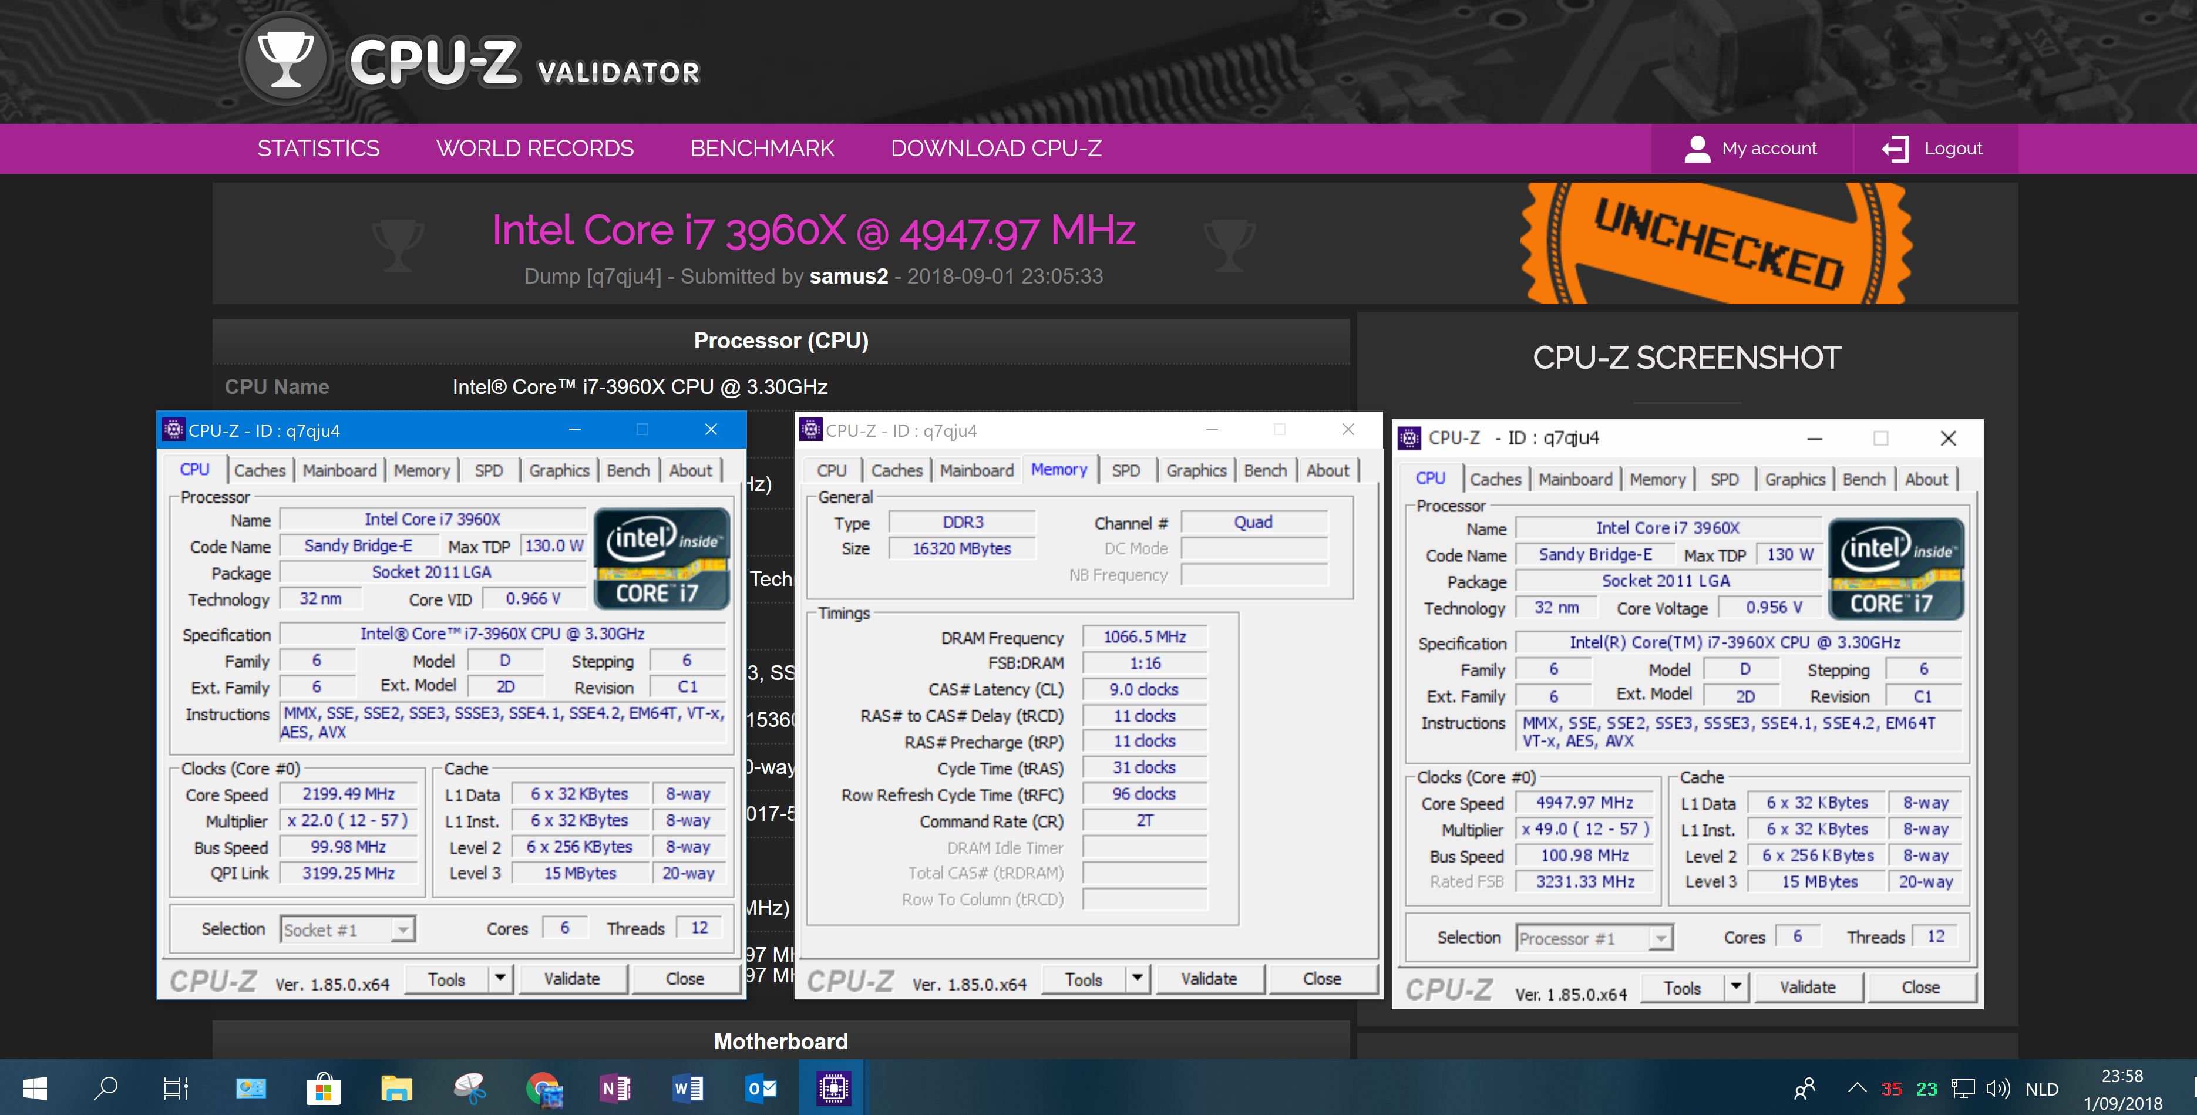
Task: Click the UNCHECKED validation stamp
Action: click(x=1716, y=243)
